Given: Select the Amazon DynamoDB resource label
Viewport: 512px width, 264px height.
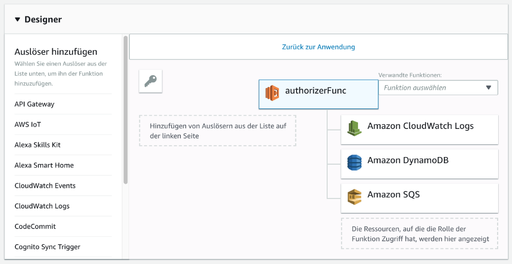Looking at the screenshot, I should click(408, 161).
